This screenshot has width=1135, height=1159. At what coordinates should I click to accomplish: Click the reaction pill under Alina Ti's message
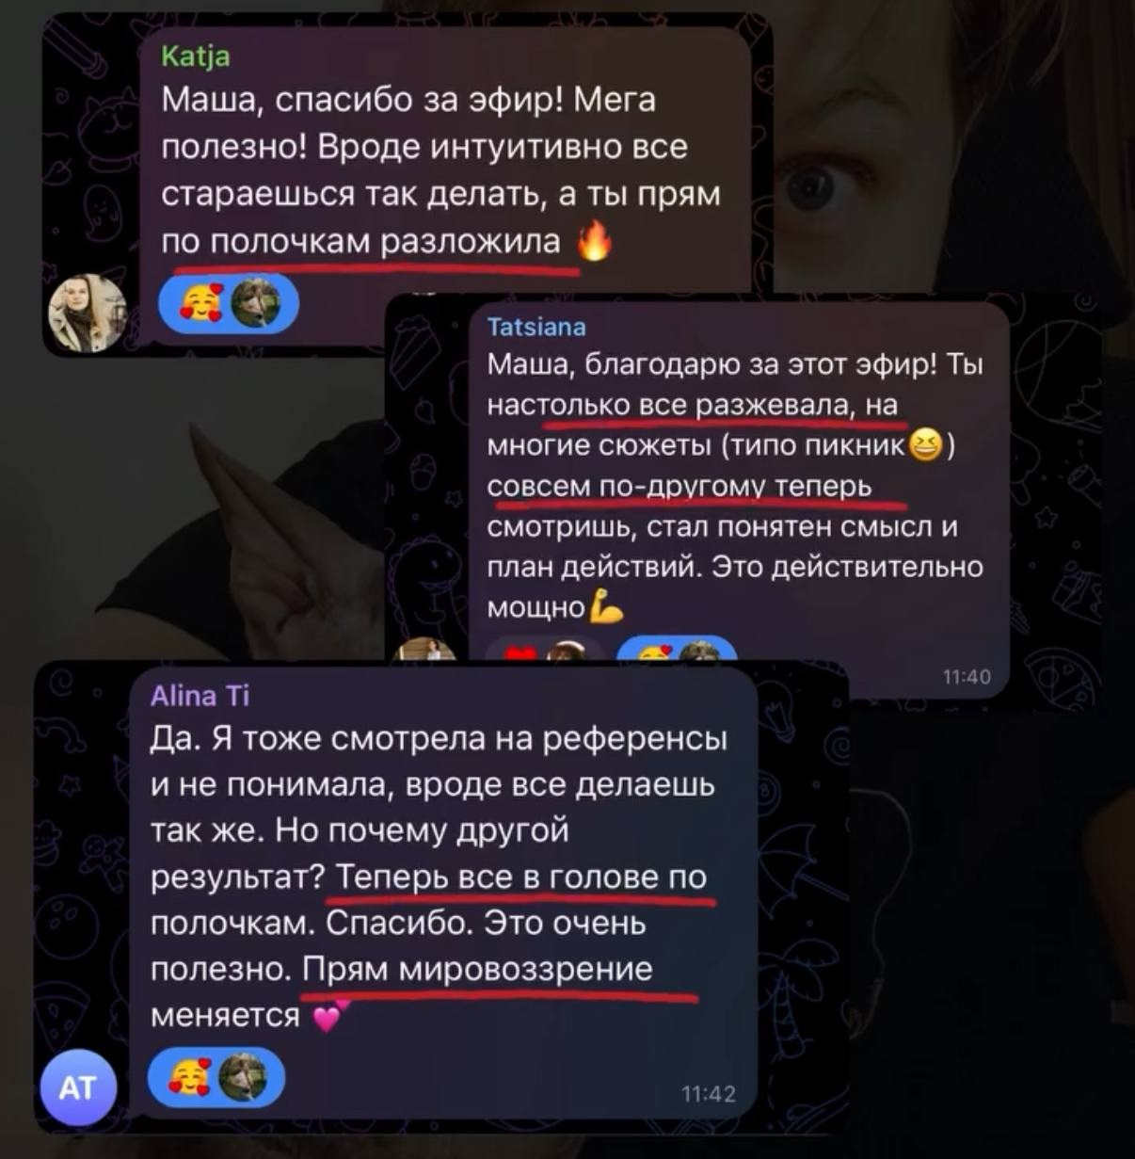(216, 1076)
